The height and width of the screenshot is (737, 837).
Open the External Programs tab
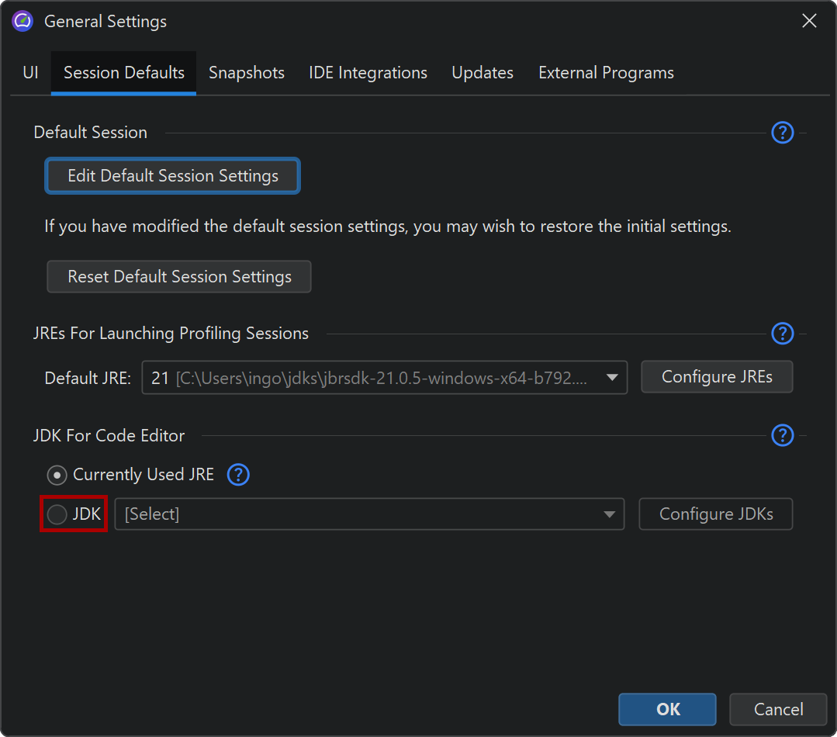606,73
